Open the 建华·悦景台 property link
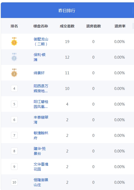This screenshot has height=190, width=134. 40,151
